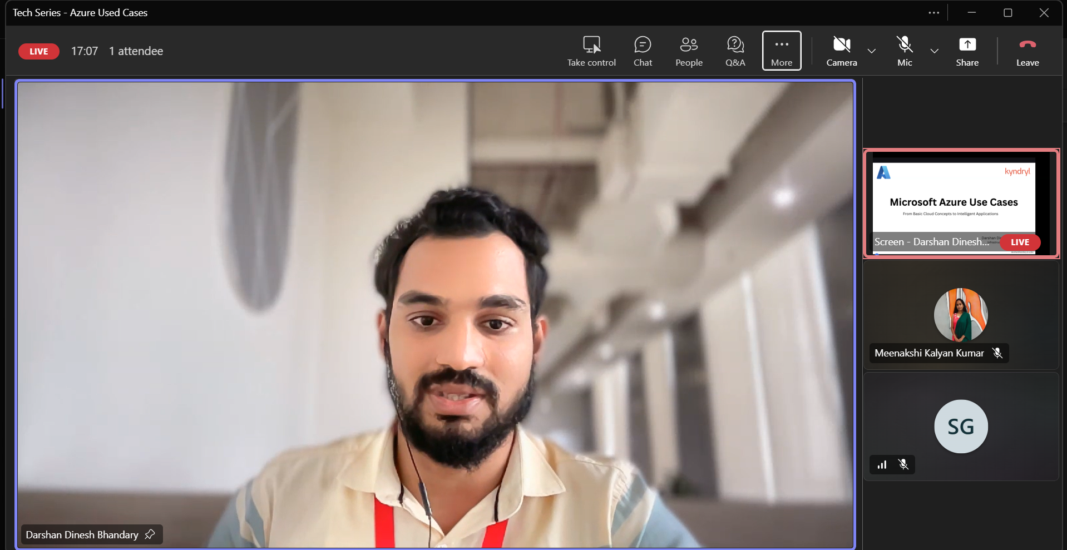Unmute the Mic
Screen dimensions: 1067x550
905,51
